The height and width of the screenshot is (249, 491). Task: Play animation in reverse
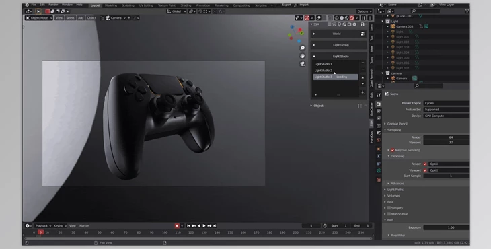click(199, 226)
